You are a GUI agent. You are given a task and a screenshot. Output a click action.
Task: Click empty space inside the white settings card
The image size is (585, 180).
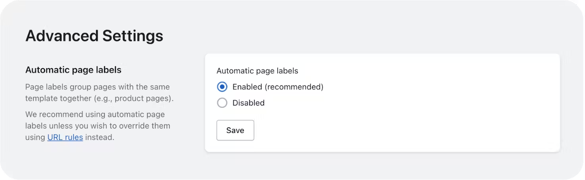437,103
